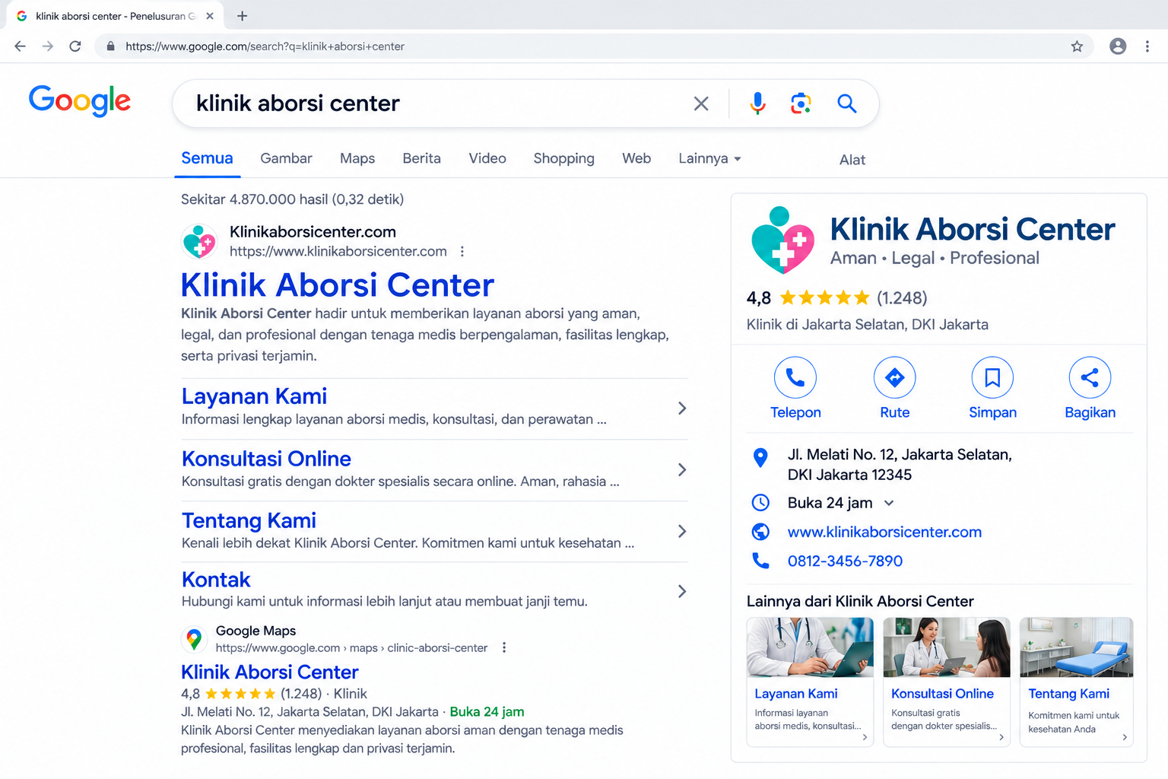This screenshot has width=1168, height=779.
Task: Clear the search box text
Action: pyautogui.click(x=701, y=103)
